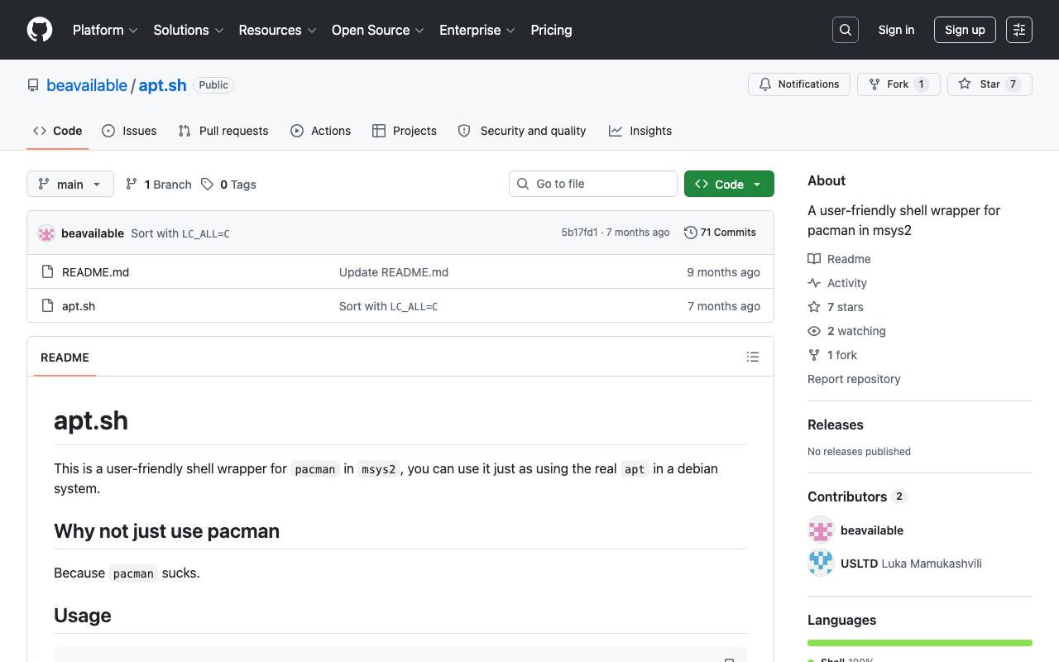Viewport: 1059px width, 662px height.
Task: Open the Projects tab
Action: [405, 131]
